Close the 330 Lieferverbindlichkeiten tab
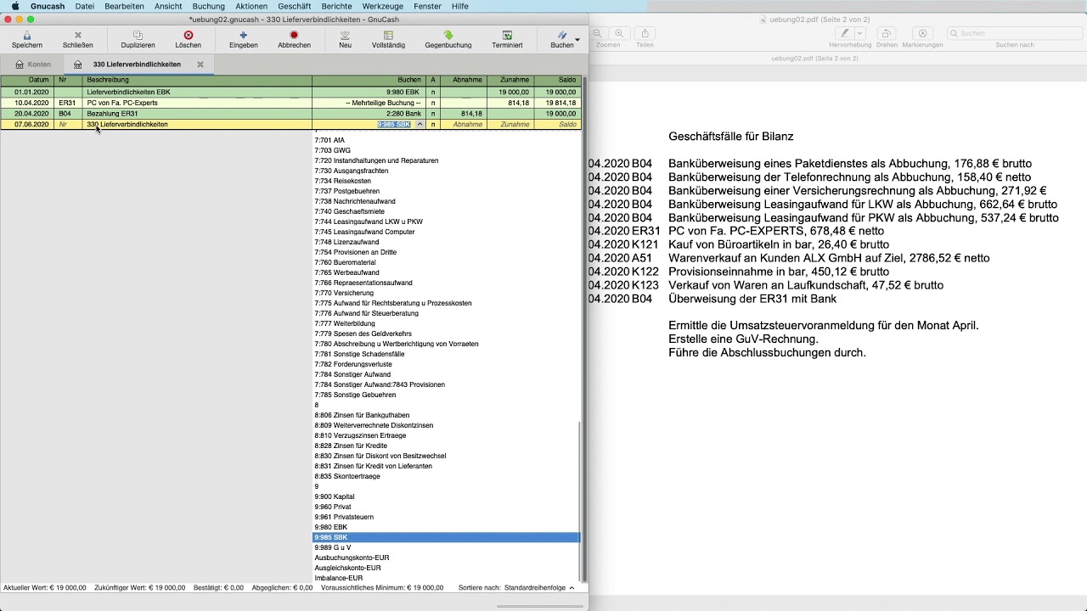Image resolution: width=1087 pixels, height=611 pixels. tap(200, 64)
